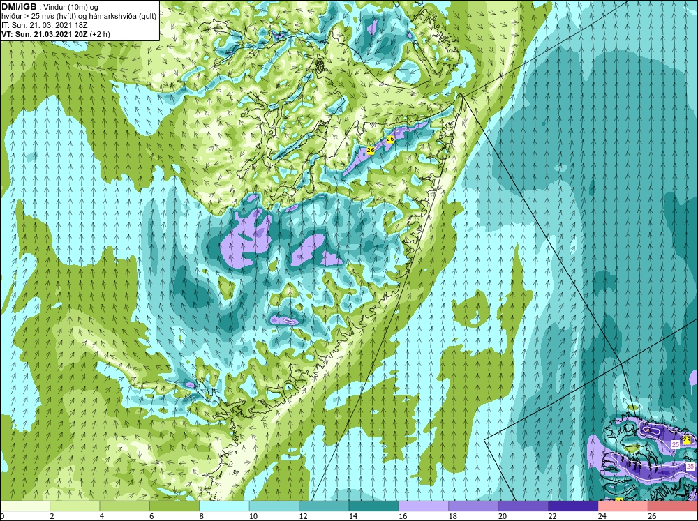Click the legend scale label 22
This screenshot has height=521, width=698.
tap(552, 516)
